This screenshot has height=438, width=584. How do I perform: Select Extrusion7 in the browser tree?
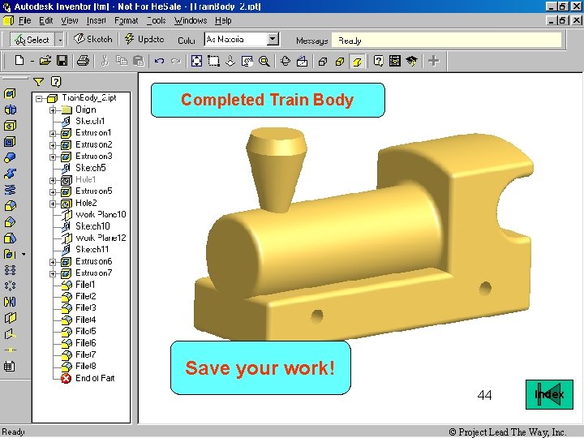[87, 273]
